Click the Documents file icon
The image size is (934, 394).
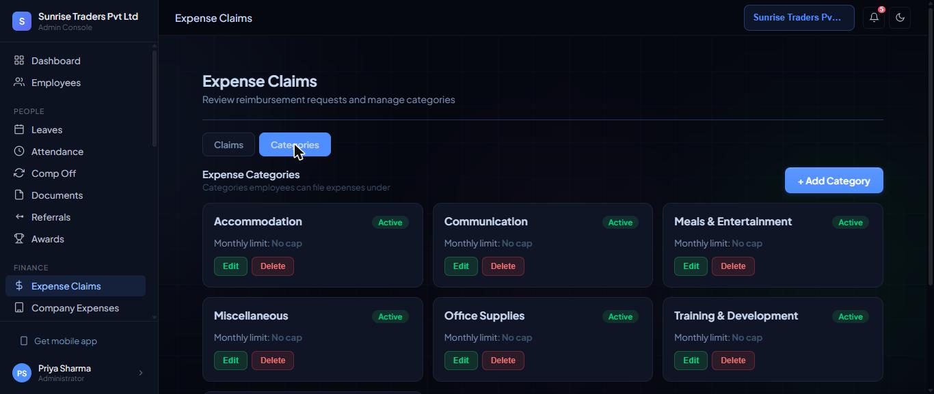click(x=19, y=195)
